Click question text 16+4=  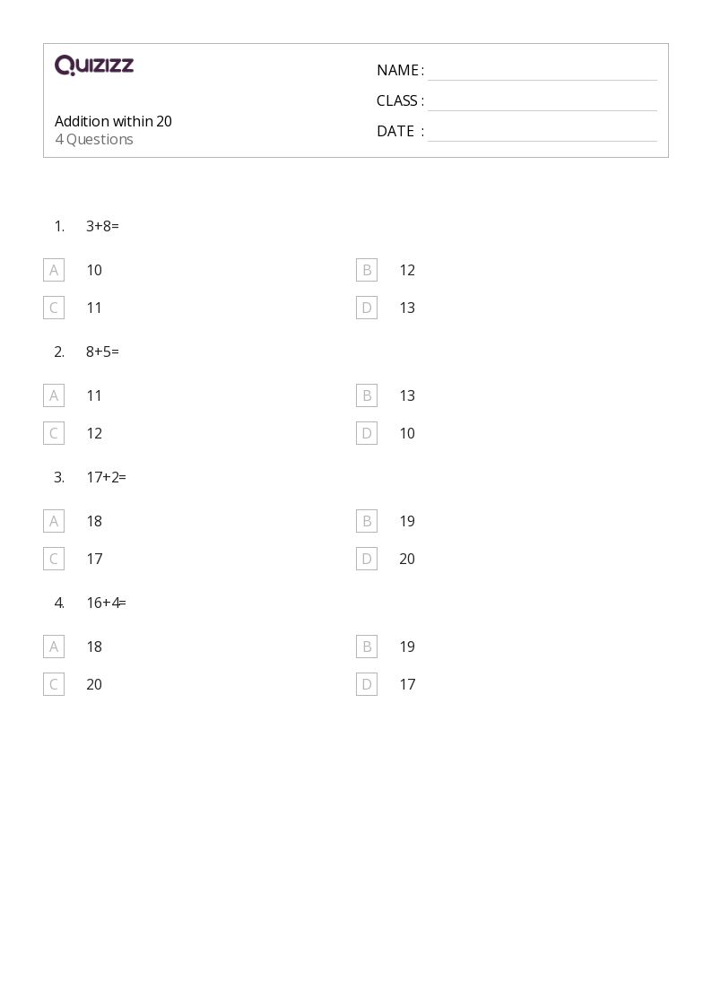(107, 603)
